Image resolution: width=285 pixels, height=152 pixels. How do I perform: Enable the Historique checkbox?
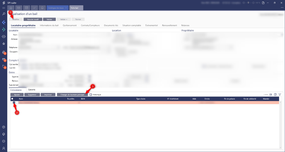coord(91,94)
